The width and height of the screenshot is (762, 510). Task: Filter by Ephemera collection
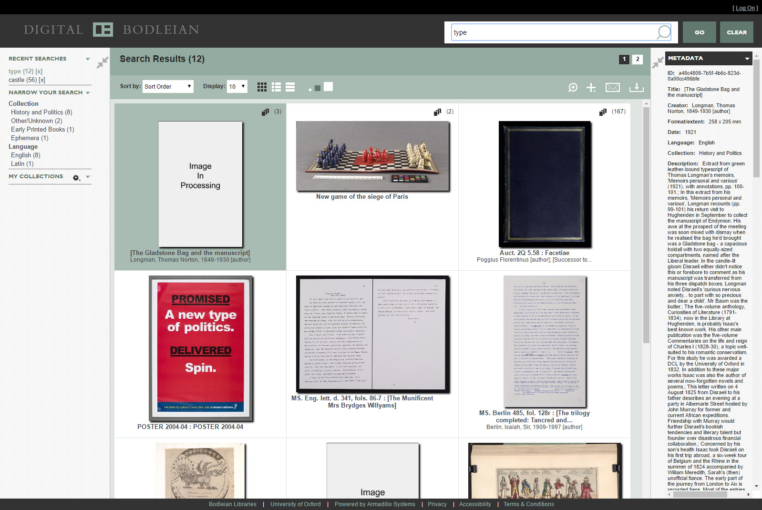(x=30, y=138)
